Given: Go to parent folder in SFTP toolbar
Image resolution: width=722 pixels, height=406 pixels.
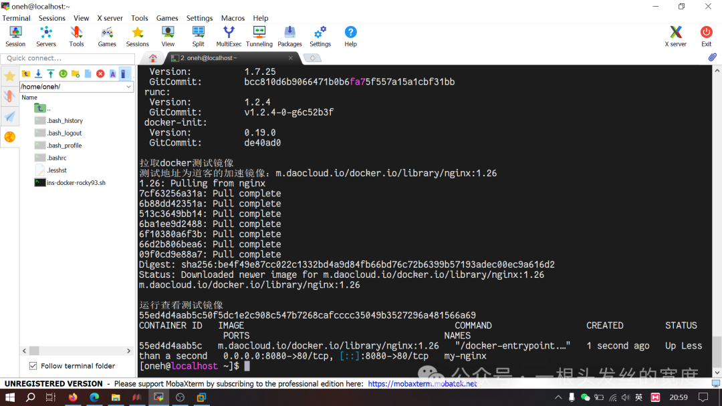Looking at the screenshot, I should coord(26,74).
